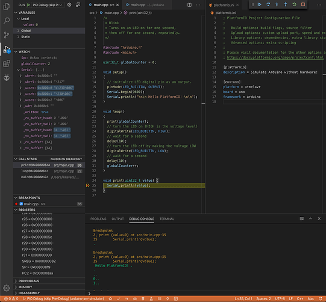
Task: Open the docs.platformio.org projectconf link
Action: click(x=275, y=57)
